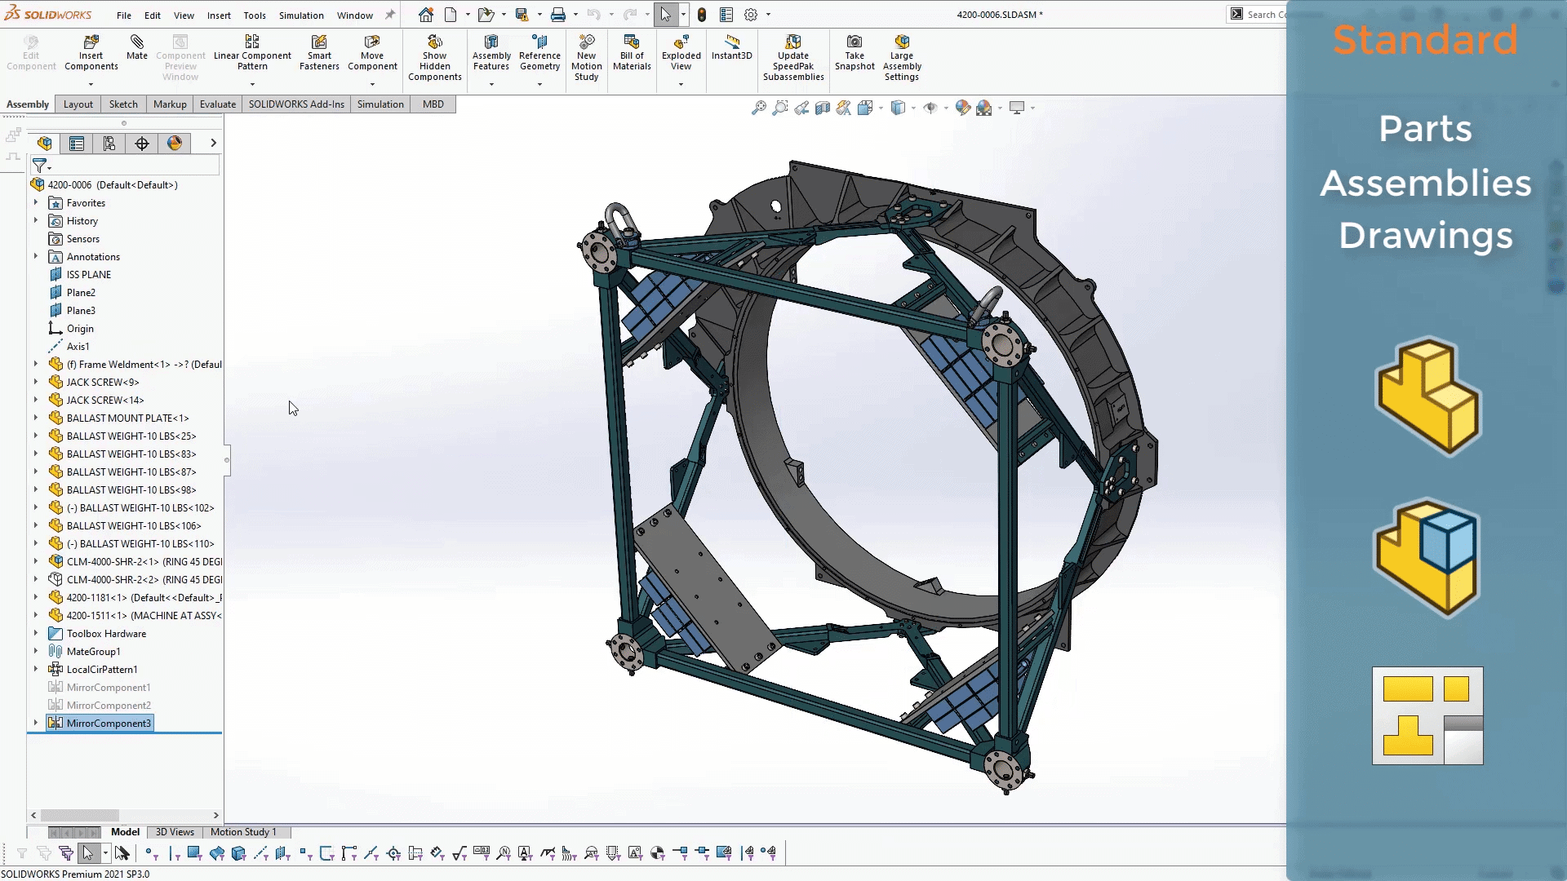Expand the Frame Weldment component entry
Image resolution: width=1567 pixels, height=881 pixels.
click(x=36, y=364)
